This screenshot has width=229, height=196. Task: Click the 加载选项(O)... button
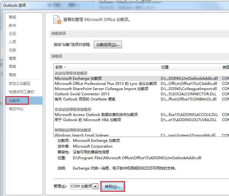coord(108,44)
